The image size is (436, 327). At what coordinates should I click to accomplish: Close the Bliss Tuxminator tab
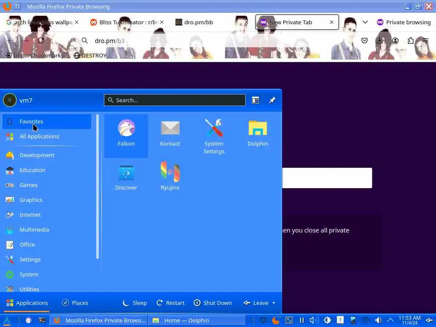[162, 22]
